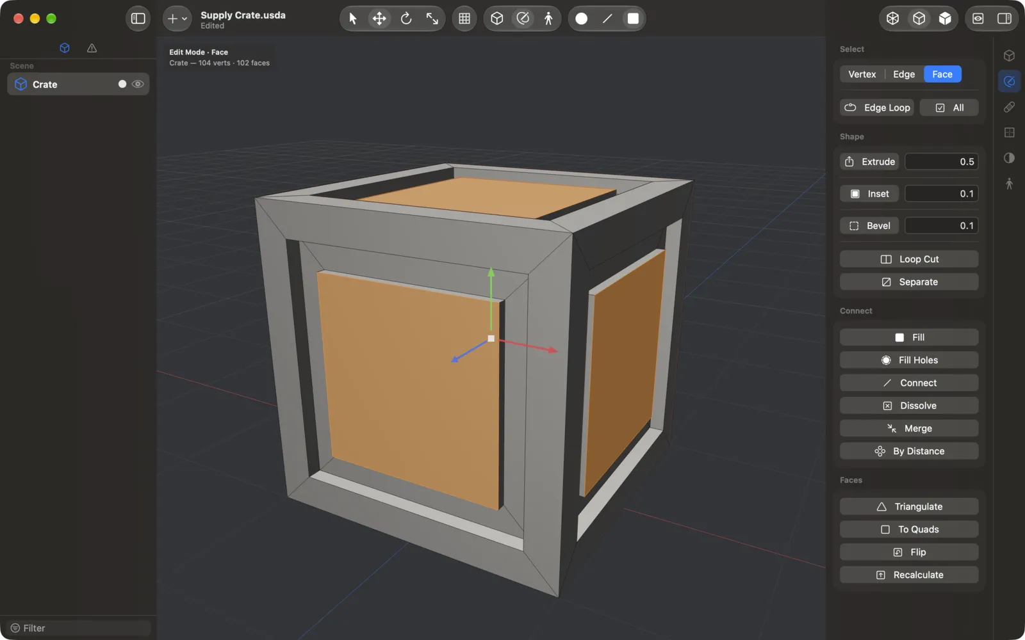Toggle the grid display
Viewport: 1025px width, 640px height.
(464, 19)
